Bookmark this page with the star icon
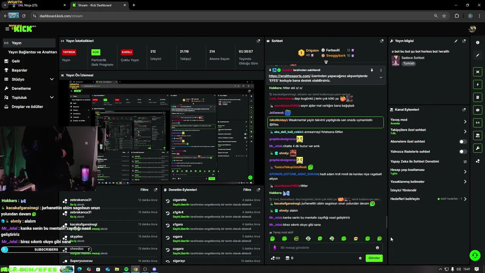 444,16
